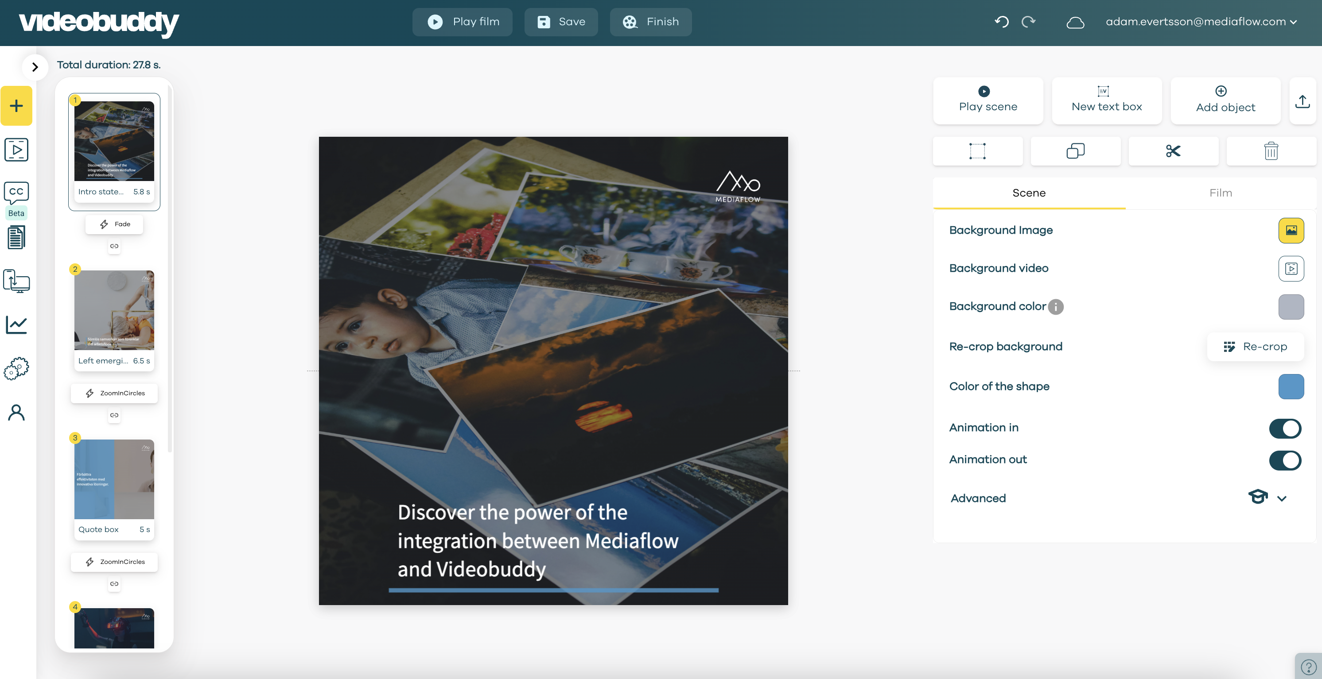
Task: Click the yellow plus add button
Action: point(16,106)
